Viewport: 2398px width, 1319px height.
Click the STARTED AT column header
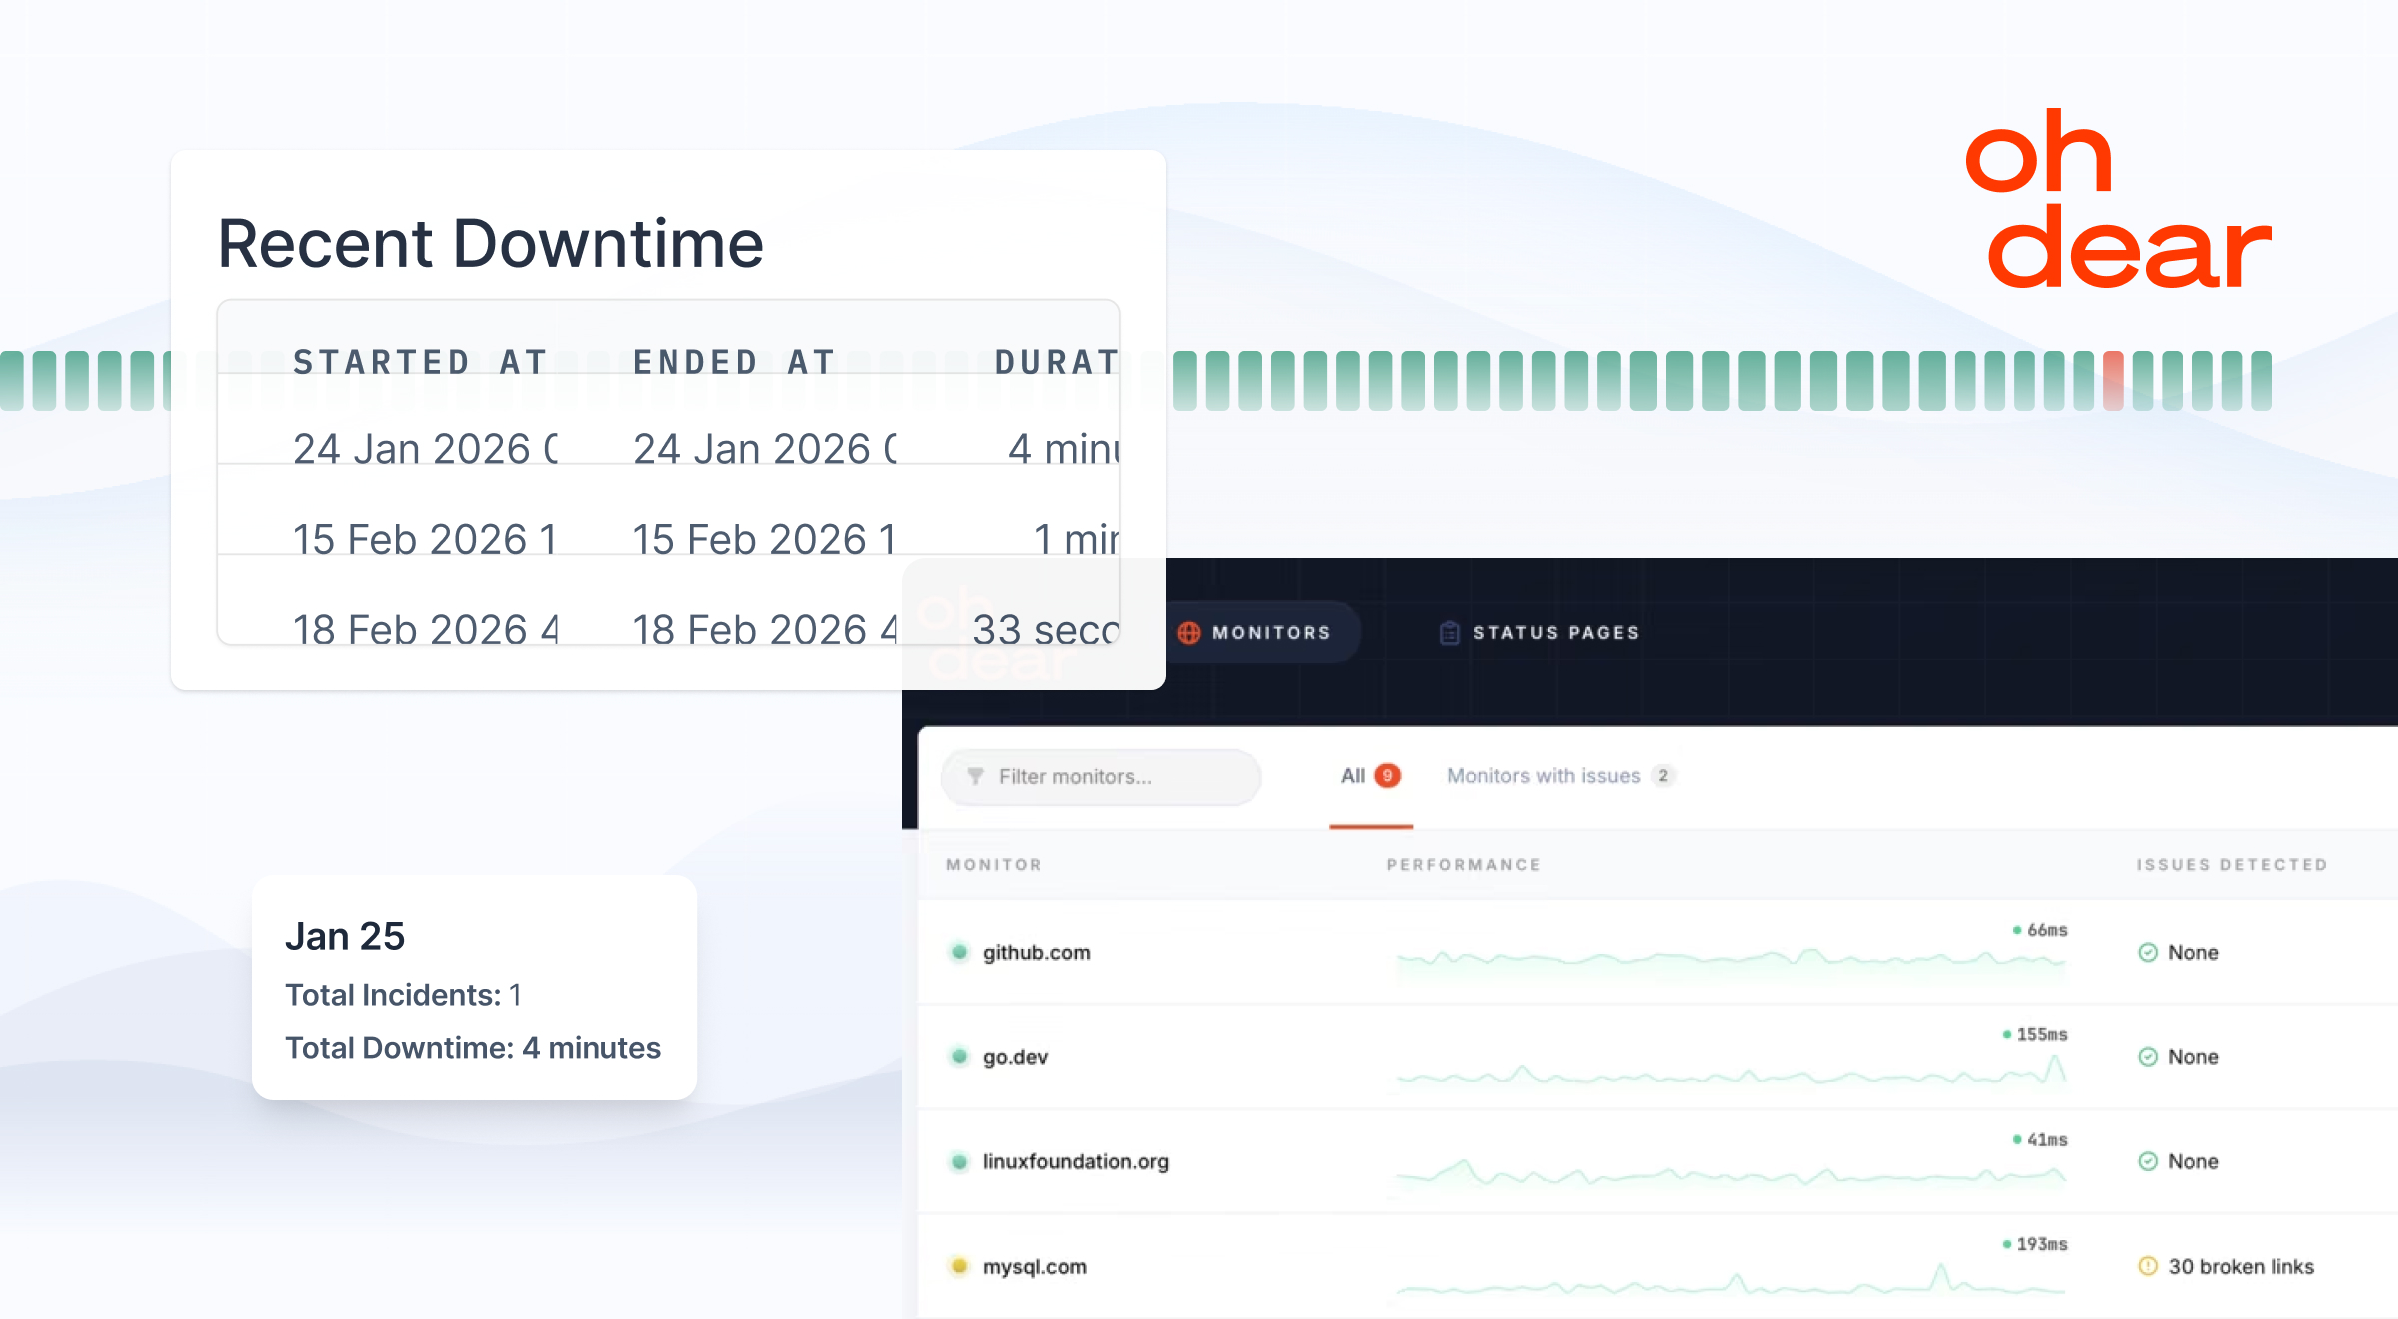(x=421, y=362)
